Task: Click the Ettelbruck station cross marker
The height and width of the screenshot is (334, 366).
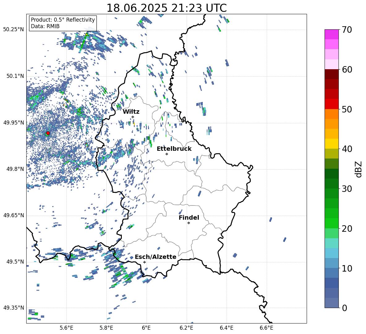Action: [x=167, y=154]
